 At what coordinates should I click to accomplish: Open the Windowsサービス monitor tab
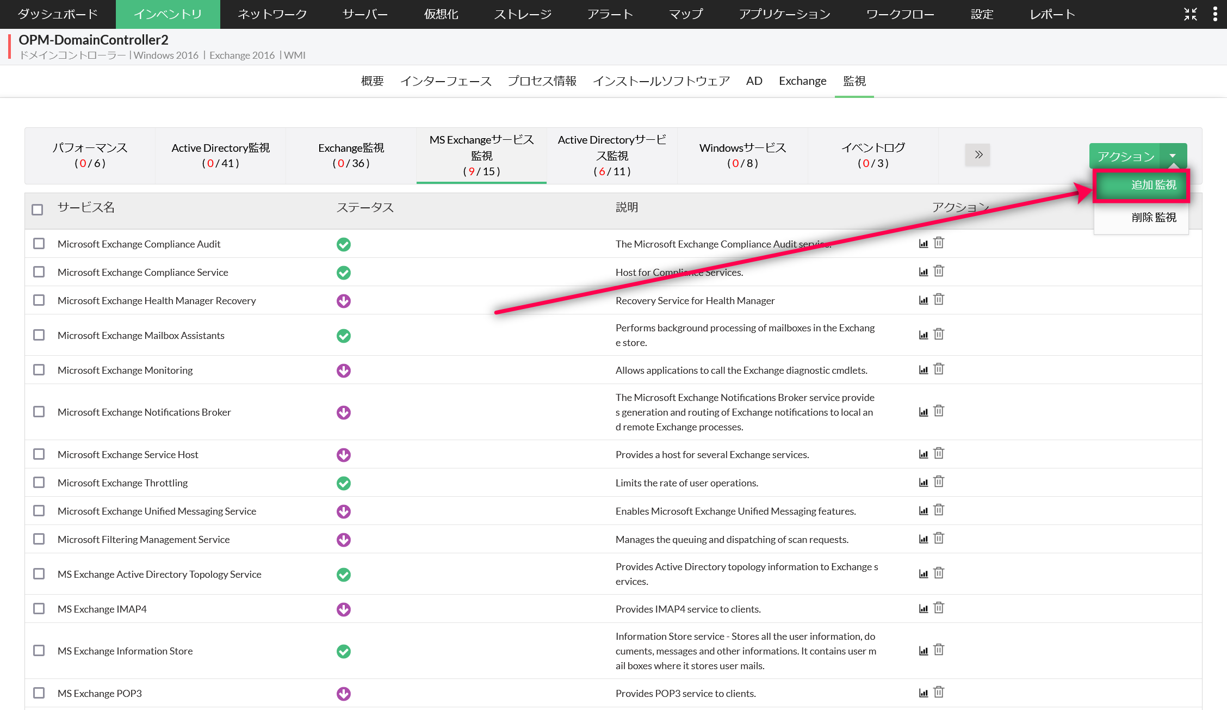coord(742,155)
